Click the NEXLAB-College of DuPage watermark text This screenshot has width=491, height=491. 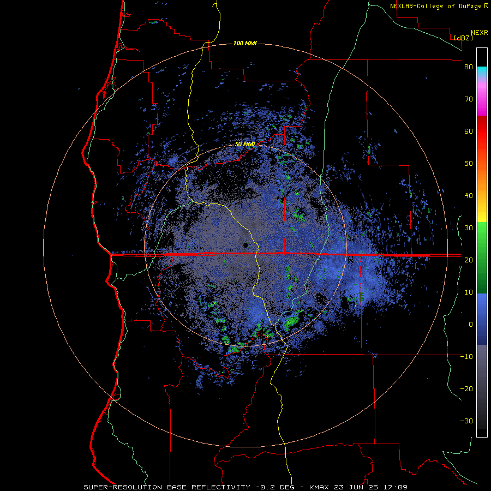[x=436, y=6]
